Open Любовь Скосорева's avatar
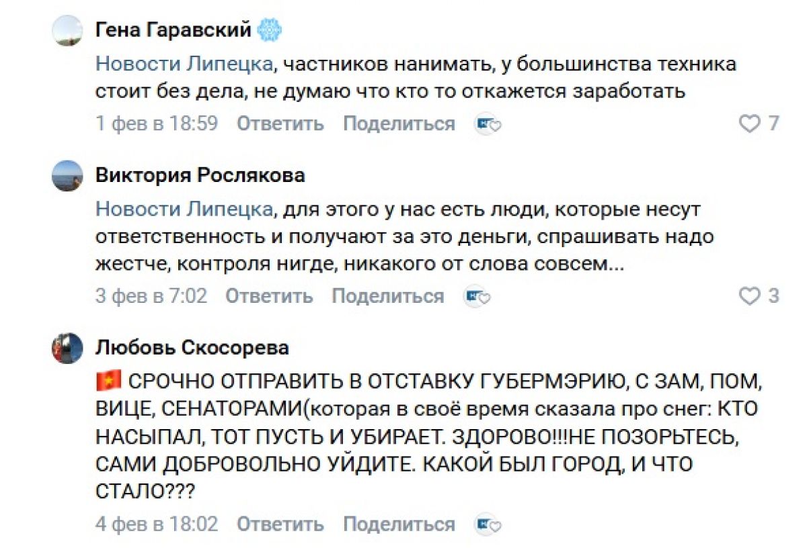This screenshot has width=807, height=550. 67,349
